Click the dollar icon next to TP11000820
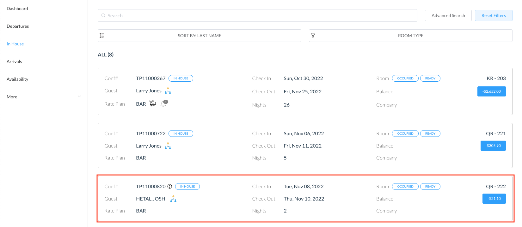Viewport: 522px width, 227px height. point(170,186)
